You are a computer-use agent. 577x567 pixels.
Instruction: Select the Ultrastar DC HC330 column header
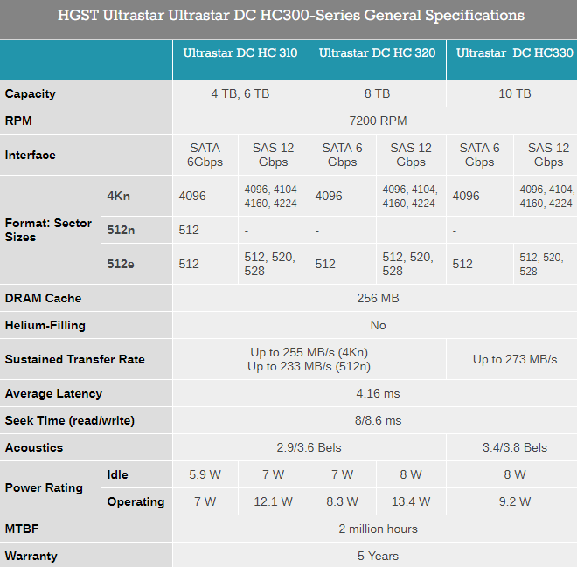pos(512,53)
